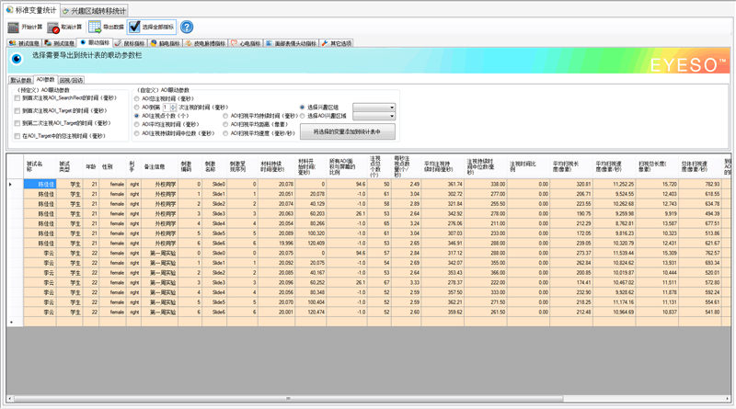Click the 测试信息 tab icon
The height and width of the screenshot is (409, 736).
coord(48,43)
